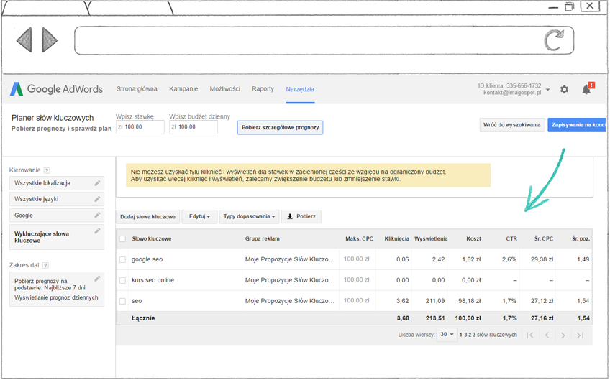
Task: Open the Zakres dat help question mark
Action: pyautogui.click(x=45, y=265)
